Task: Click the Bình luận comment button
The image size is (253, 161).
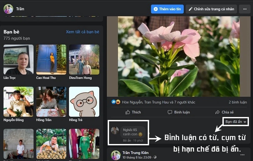Action: (x=179, y=112)
